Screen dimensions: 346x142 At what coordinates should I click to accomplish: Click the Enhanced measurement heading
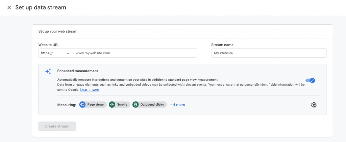[x=78, y=71]
